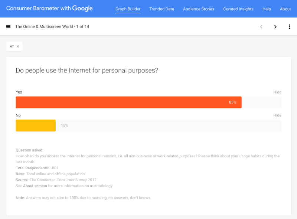
Task: Remove the AT country filter chip
Action: point(18,46)
